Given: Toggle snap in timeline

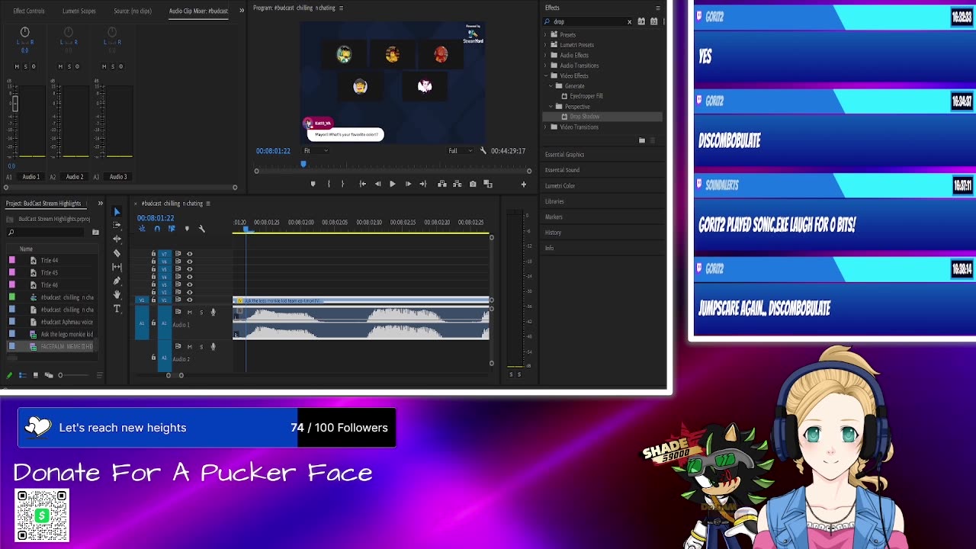Looking at the screenshot, I should [156, 229].
